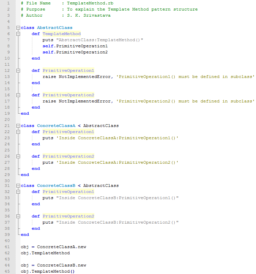Screen dimensions: 256x274
Task: Click 'ConcreteClassA.new' on line 41
Action: click(x=62, y=247)
